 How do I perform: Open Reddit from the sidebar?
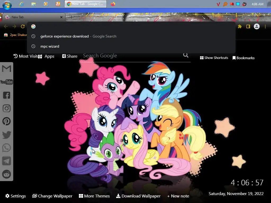click(x=7, y=174)
